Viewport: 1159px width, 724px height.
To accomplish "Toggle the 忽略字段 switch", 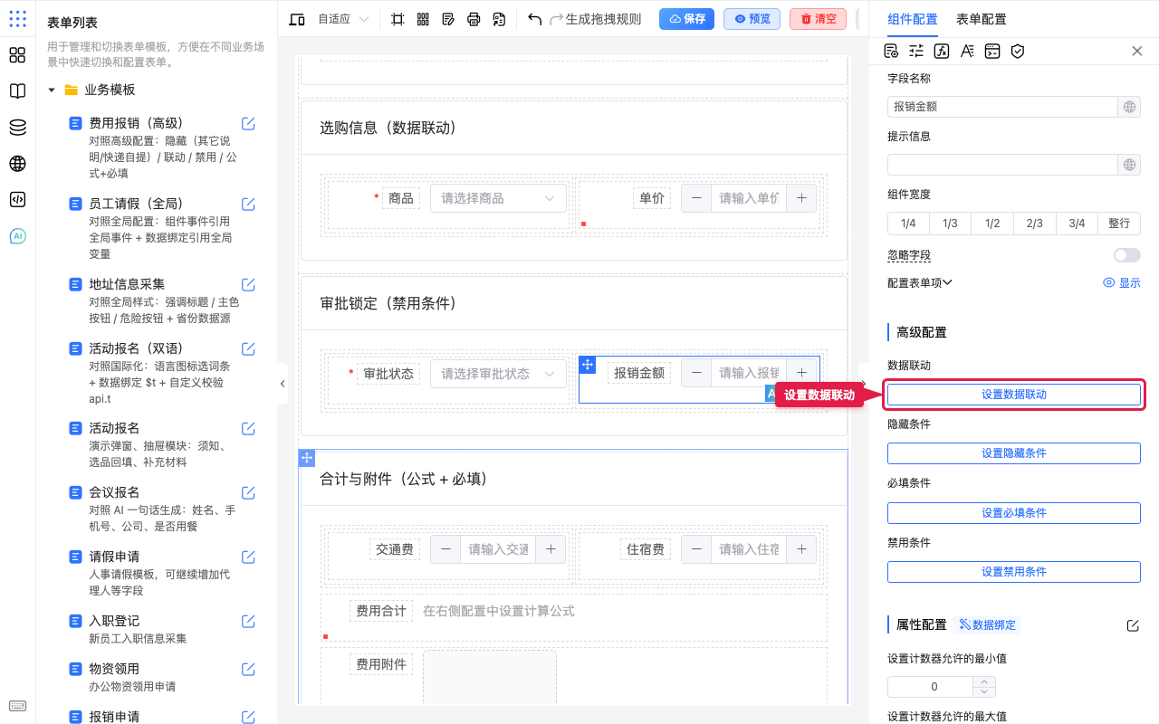I will click(x=1127, y=255).
